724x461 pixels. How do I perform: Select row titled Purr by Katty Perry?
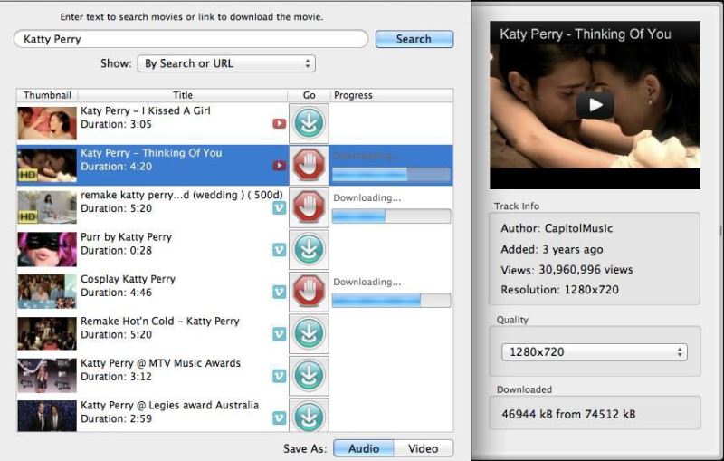(x=126, y=237)
